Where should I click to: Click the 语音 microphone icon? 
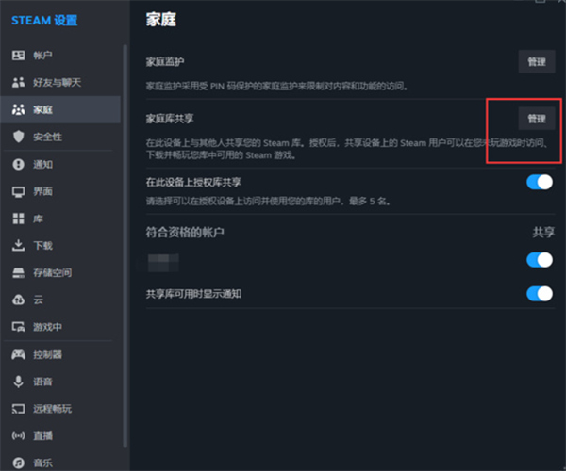click(19, 382)
